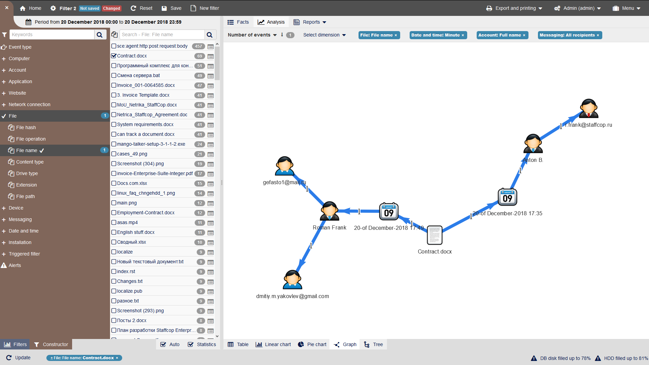Switch to Pie chart view
Screen dimensions: 649x365
pyautogui.click(x=312, y=344)
